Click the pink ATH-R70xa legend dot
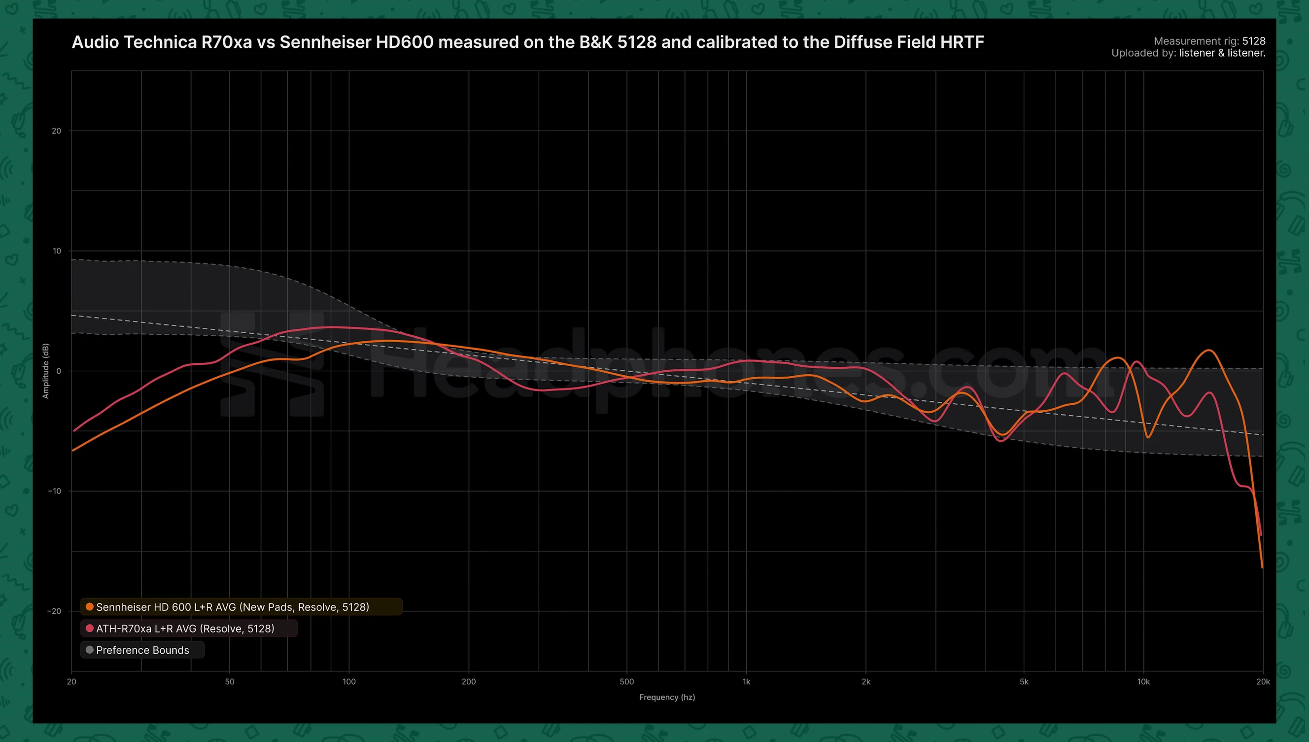Screen dimensions: 1309x742 pyautogui.click(x=90, y=628)
